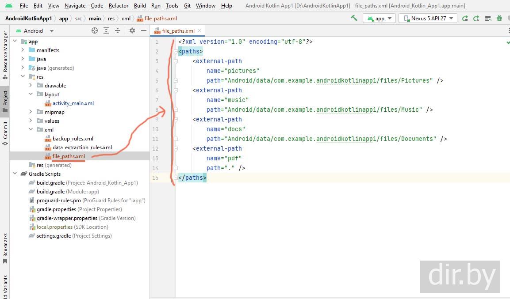Hide the Project panel with minus icon
This screenshot has height=299, width=510.
pyautogui.click(x=143, y=30)
